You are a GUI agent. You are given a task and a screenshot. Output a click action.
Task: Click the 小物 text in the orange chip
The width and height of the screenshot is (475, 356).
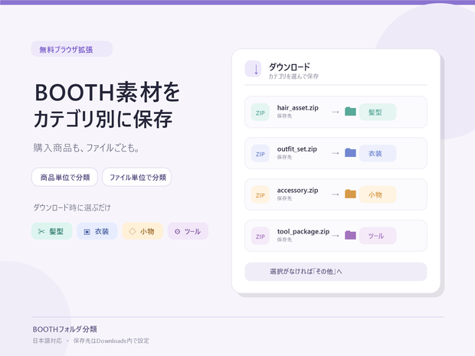coord(147,231)
